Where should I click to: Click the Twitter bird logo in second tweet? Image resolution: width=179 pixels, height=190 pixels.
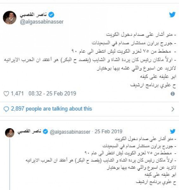pos(173,131)
